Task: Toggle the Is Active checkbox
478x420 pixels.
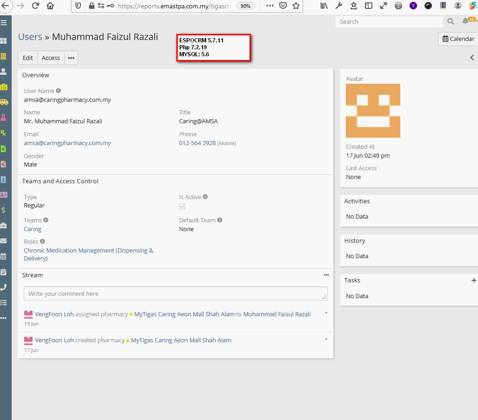Action: click(x=182, y=206)
